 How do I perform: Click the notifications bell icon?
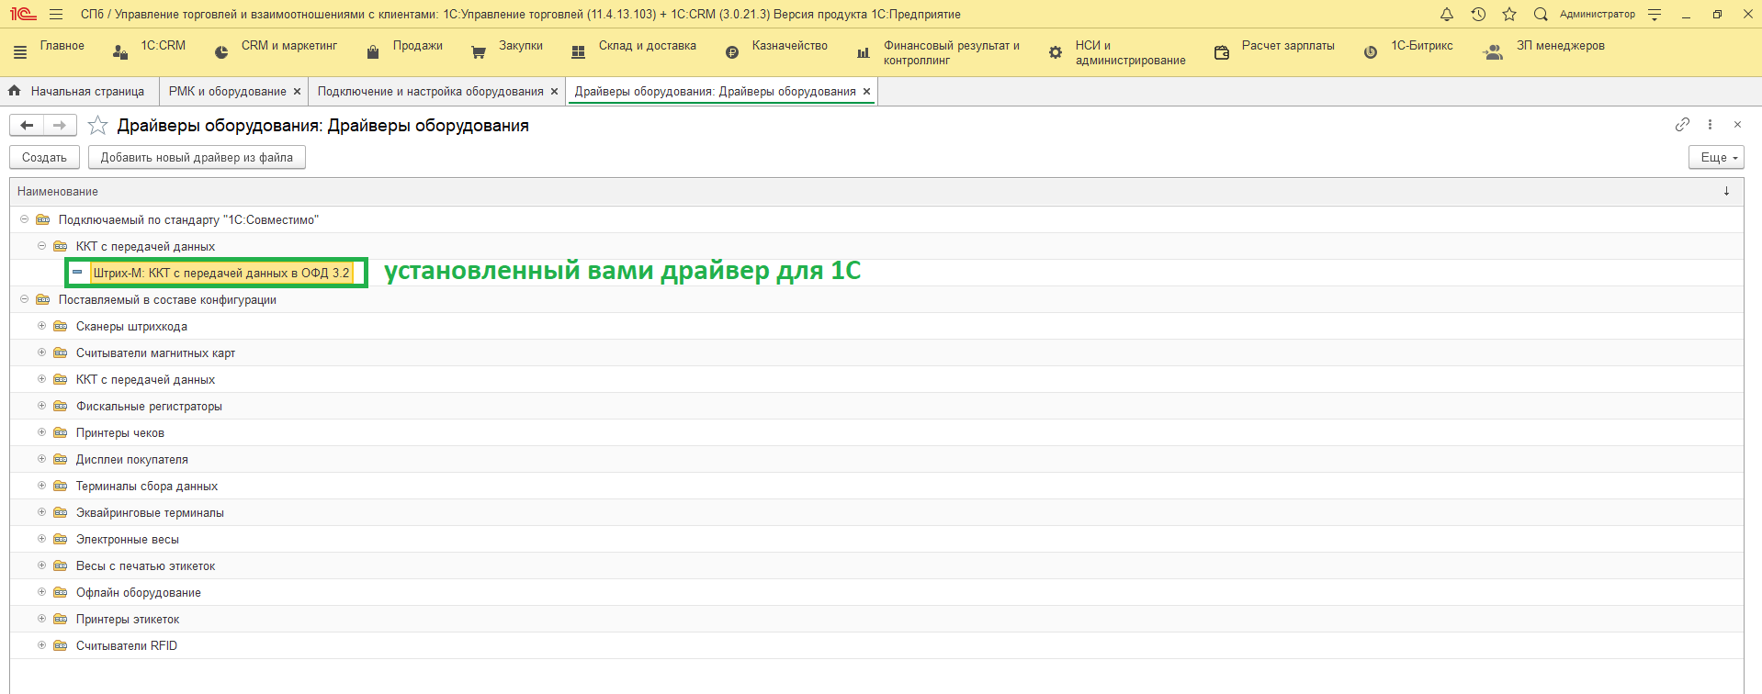point(1447,15)
